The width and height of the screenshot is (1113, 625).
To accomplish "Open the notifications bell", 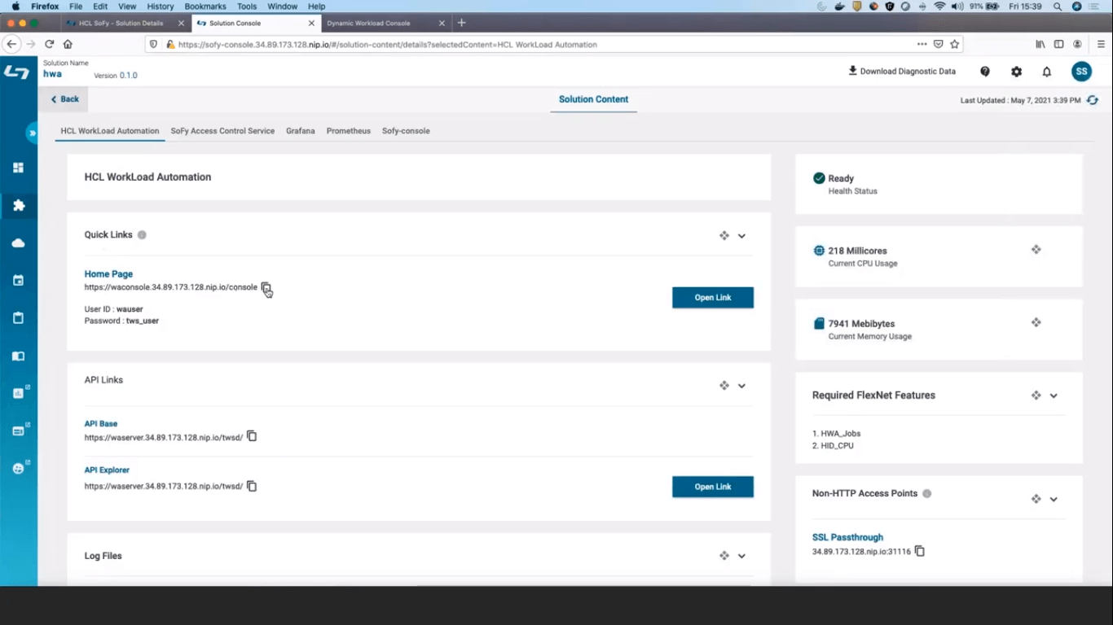I will pos(1047,72).
